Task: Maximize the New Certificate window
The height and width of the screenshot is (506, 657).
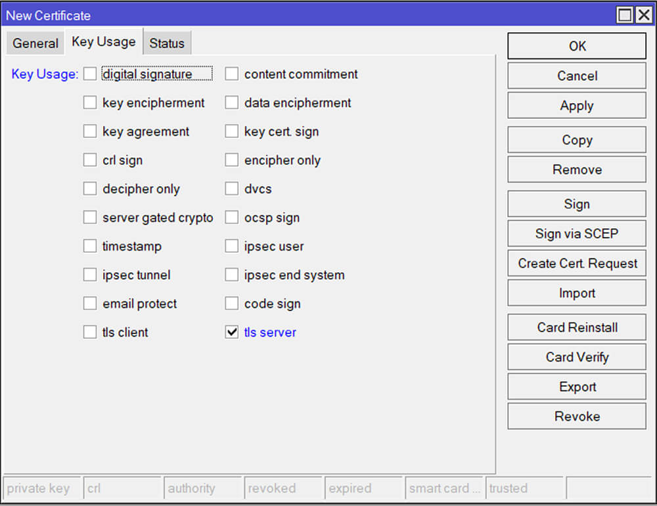Action: pos(625,15)
